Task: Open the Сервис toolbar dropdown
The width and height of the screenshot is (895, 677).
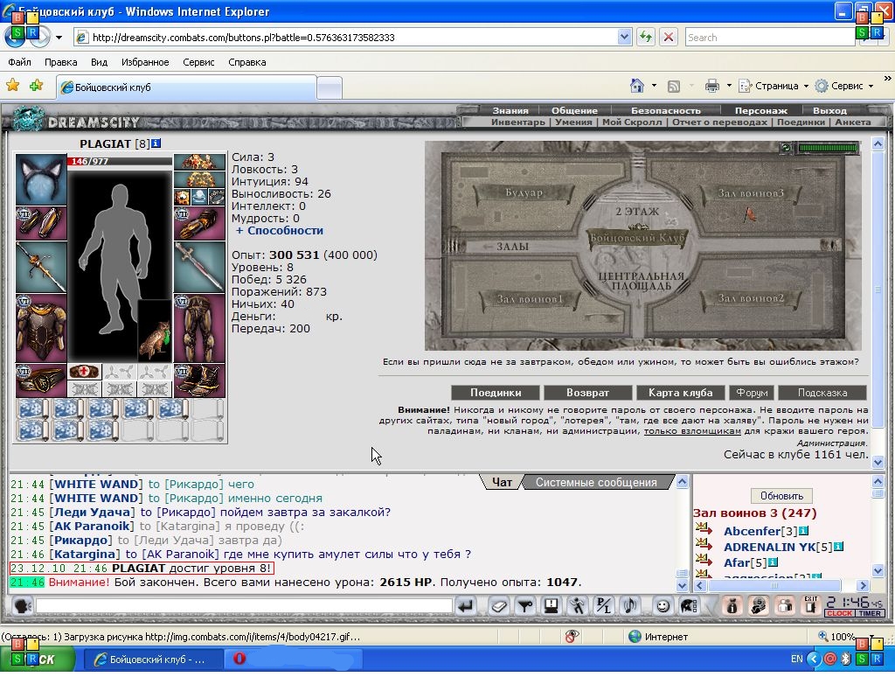Action: tap(845, 86)
